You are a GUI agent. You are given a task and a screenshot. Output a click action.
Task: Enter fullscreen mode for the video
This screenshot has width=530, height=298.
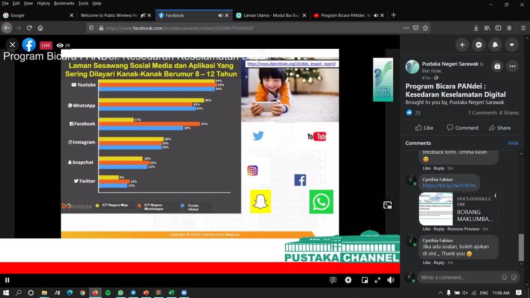click(x=377, y=280)
